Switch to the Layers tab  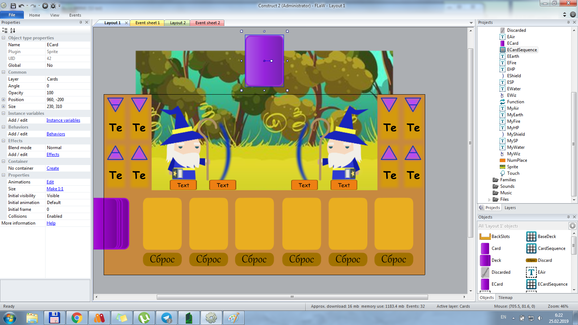510,208
